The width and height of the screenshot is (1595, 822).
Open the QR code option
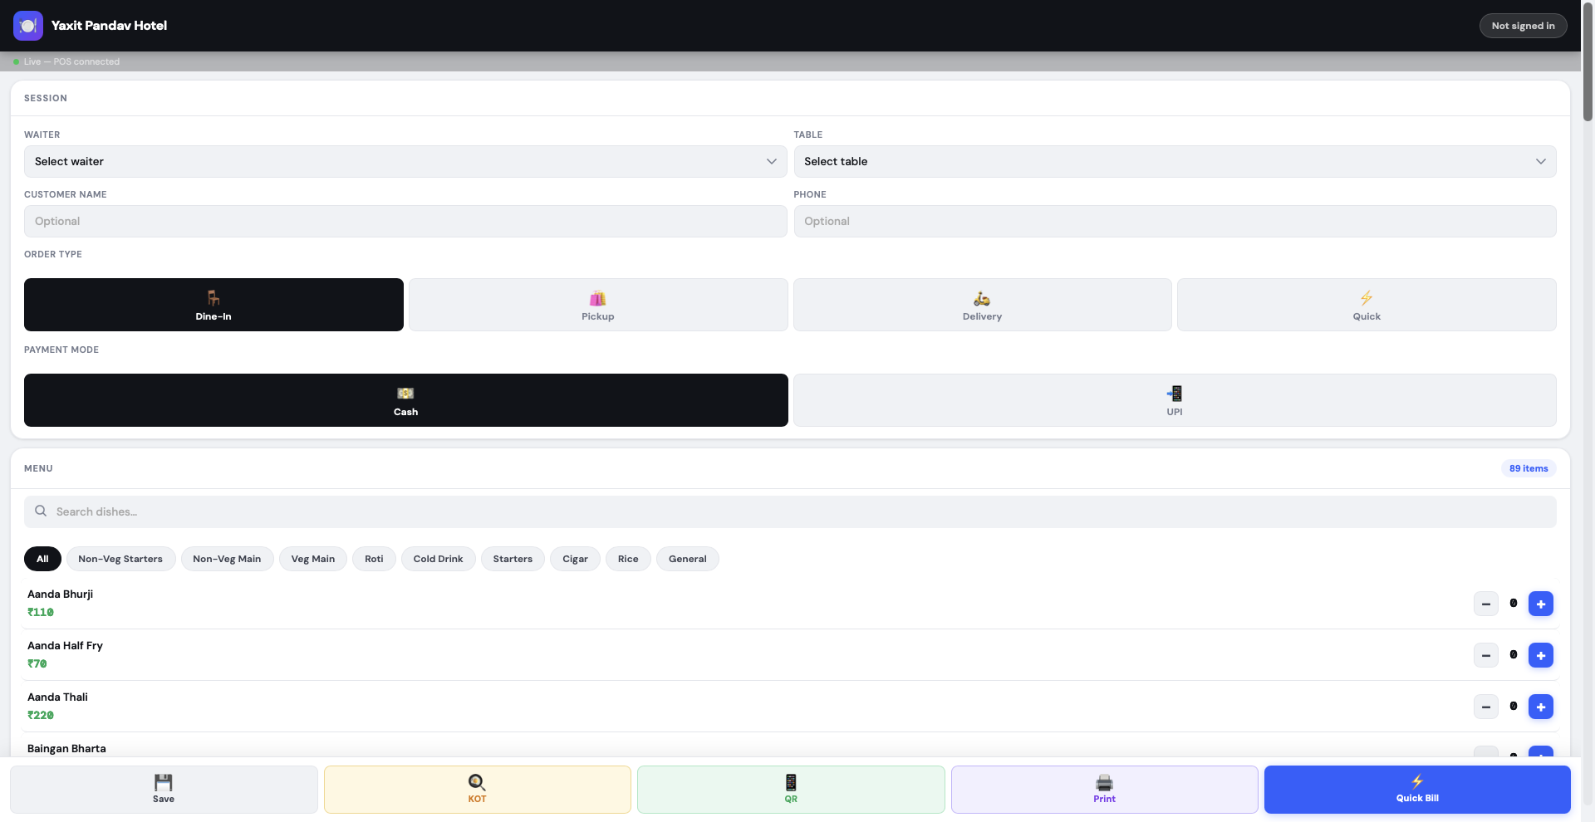791,790
